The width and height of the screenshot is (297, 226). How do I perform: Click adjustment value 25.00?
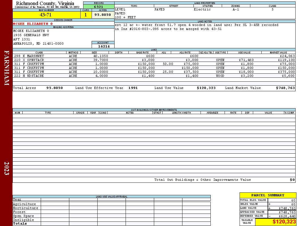click(x=168, y=72)
